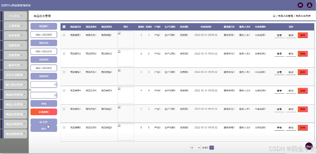This screenshot has width=317, height=154.
Task: Click the 服务账号3 cell
Action: pos(229,72)
